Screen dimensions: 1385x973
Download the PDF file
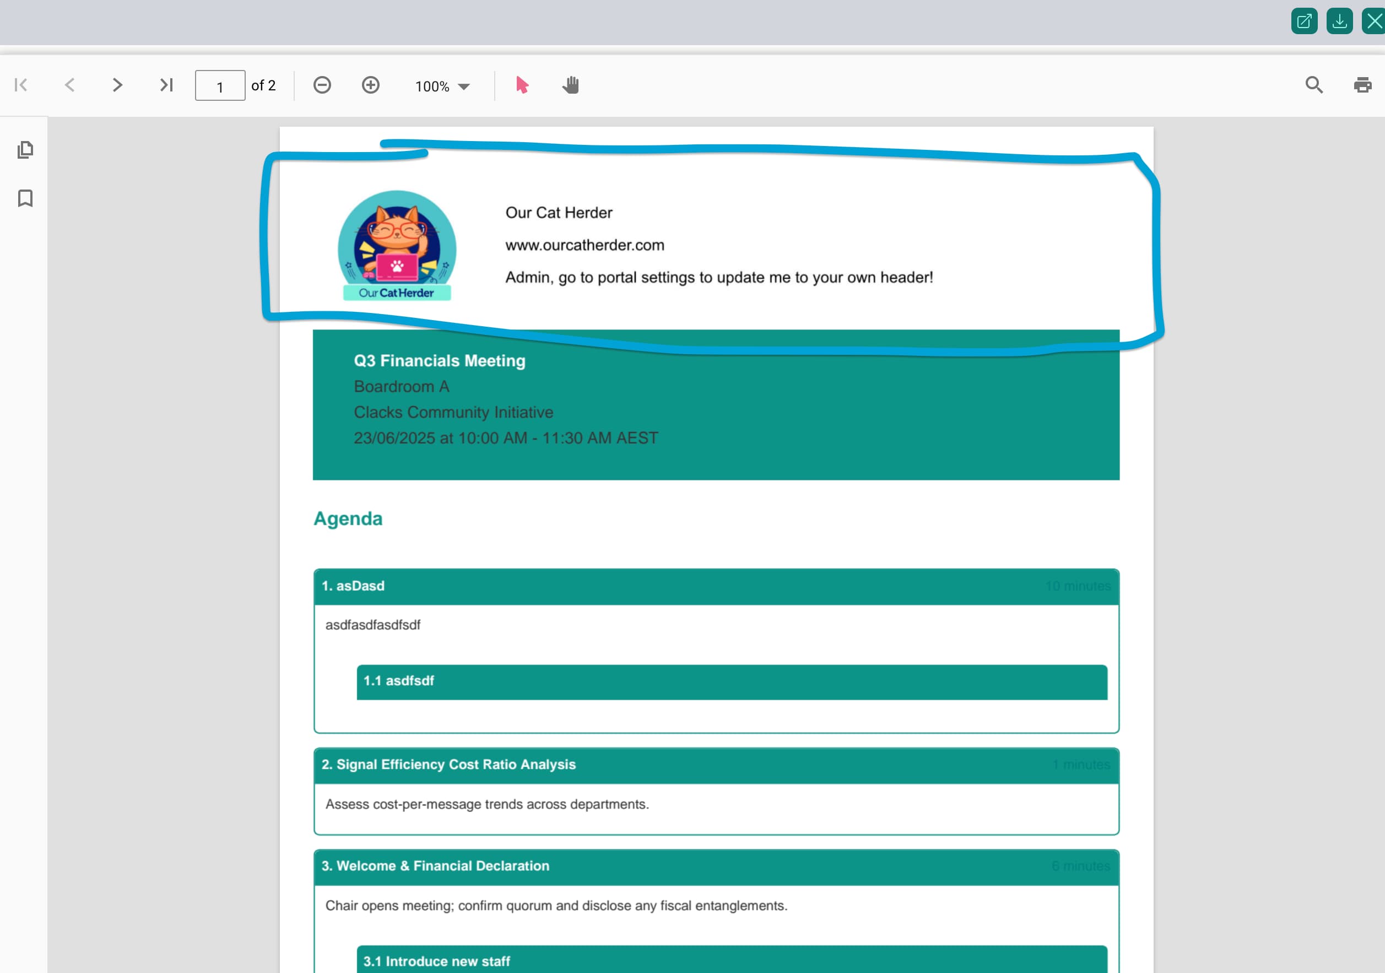(x=1339, y=20)
